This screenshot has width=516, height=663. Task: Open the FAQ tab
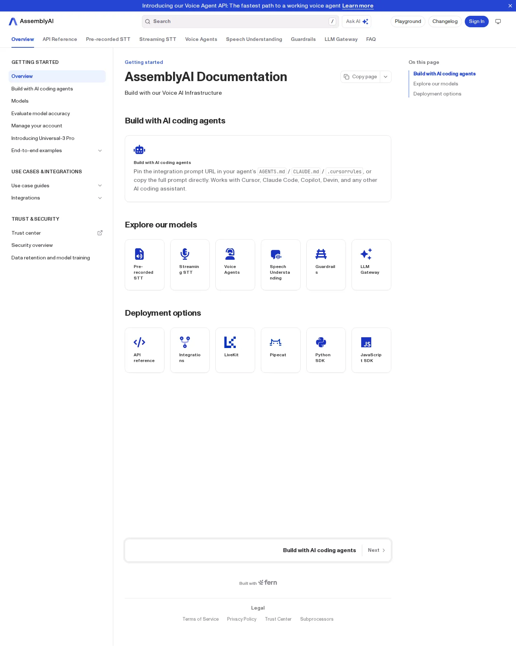371,39
